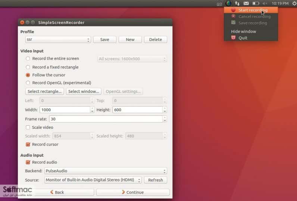Click the Frame rate input field
Viewport: 297px width, 201px height.
(108, 119)
